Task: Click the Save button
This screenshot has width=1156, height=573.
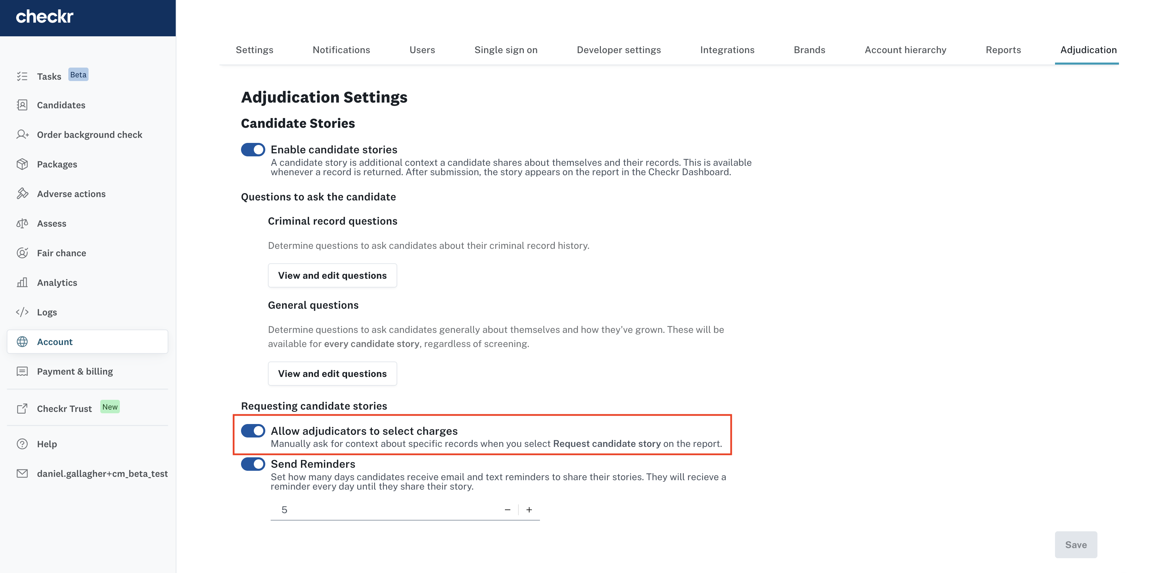Action: point(1076,545)
